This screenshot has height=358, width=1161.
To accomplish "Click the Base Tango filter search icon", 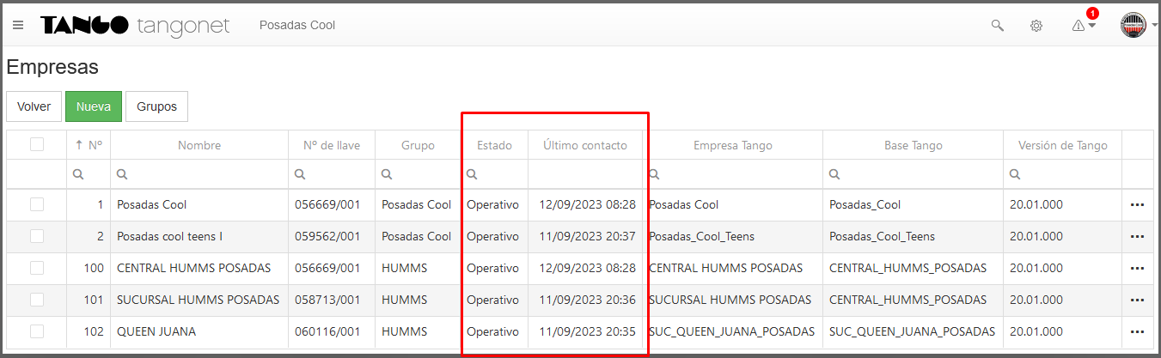I will [x=834, y=174].
